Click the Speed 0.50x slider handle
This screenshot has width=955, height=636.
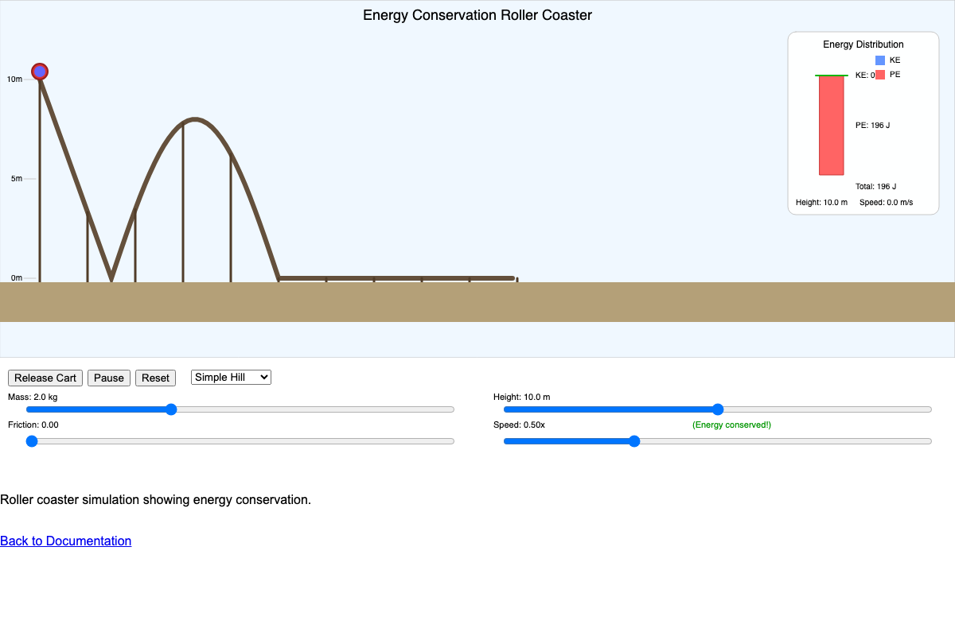click(633, 440)
